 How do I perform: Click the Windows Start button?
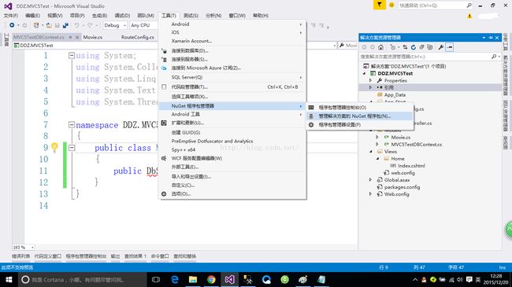tap(9, 279)
